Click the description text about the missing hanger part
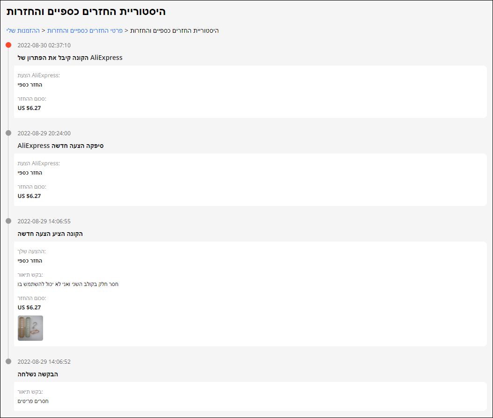Image resolution: width=493 pixels, height=418 pixels. (68, 284)
